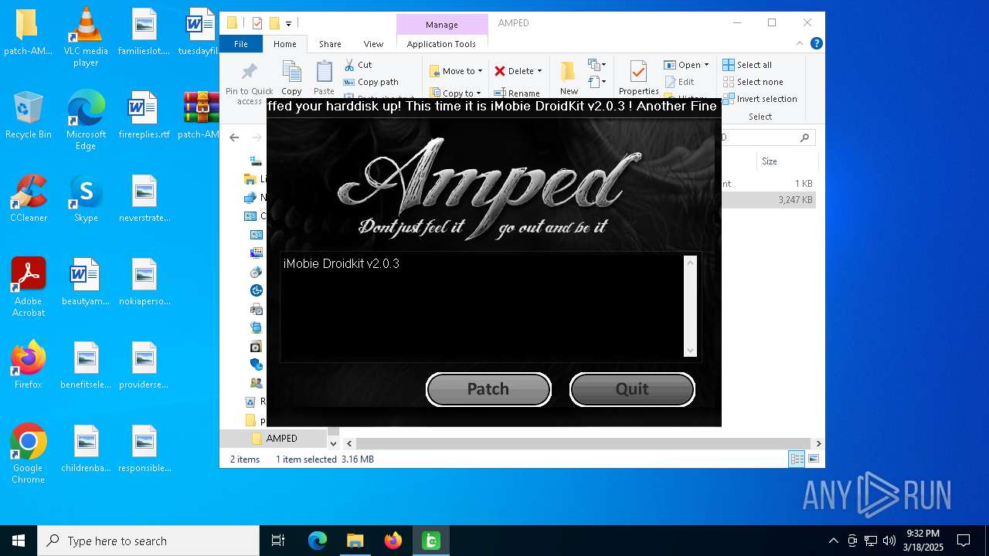Switch to the Share ribbon tab

(330, 44)
